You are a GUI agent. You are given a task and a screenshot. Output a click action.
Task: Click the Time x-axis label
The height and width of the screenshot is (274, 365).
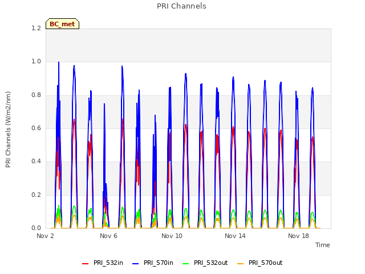[x=323, y=245]
